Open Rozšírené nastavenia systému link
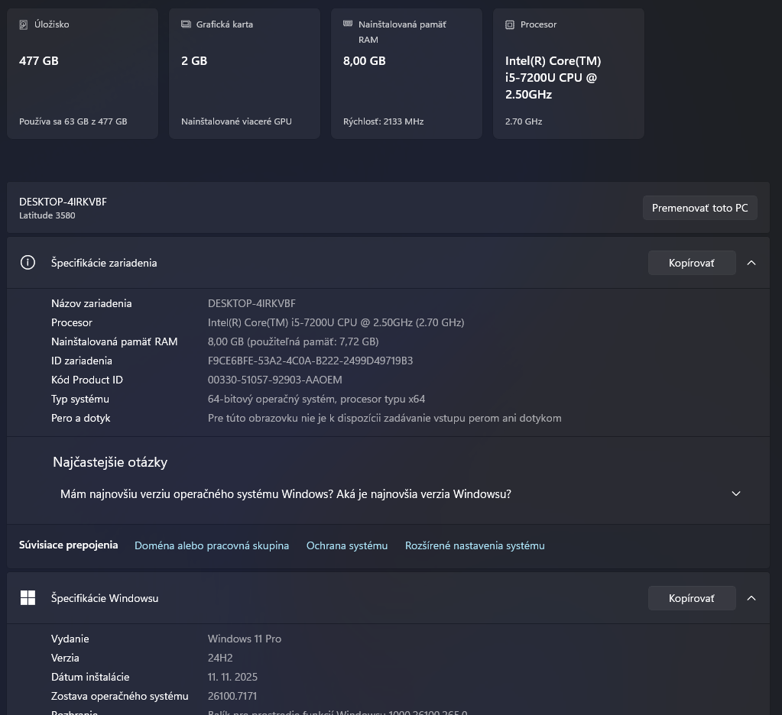The height and width of the screenshot is (715, 782). [x=474, y=545]
